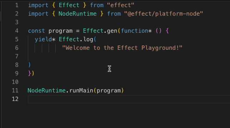230x128 pixels.
Task: Click the program variable name on line 4
Action: click(x=60, y=31)
